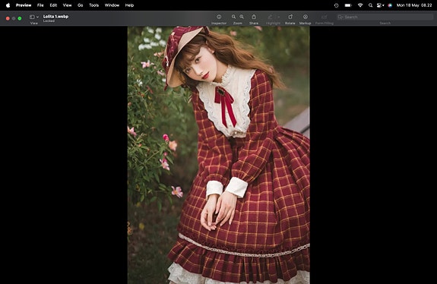Image resolution: width=437 pixels, height=284 pixels.
Task: Open the Preview application menu
Action: pyautogui.click(x=24, y=5)
